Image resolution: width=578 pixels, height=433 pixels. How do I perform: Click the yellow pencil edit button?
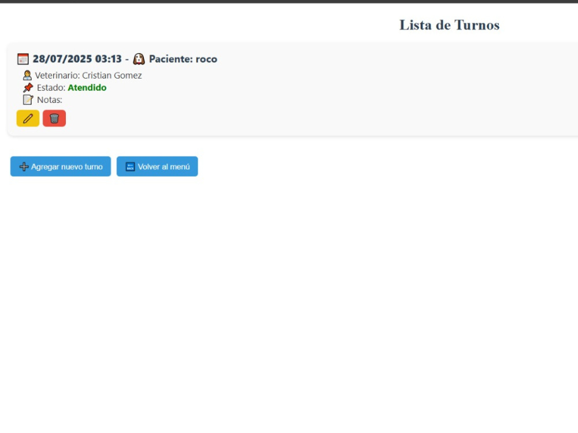(28, 118)
